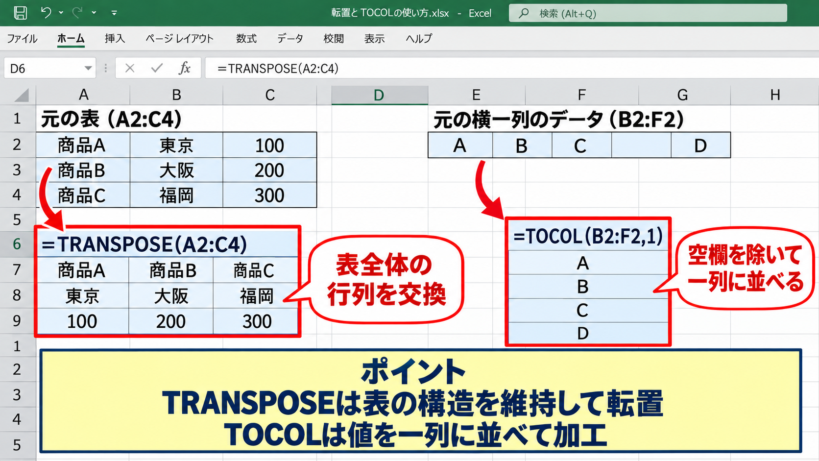Expand the Name Box dropdown arrow
Viewport: 819px width, 461px height.
(88, 68)
